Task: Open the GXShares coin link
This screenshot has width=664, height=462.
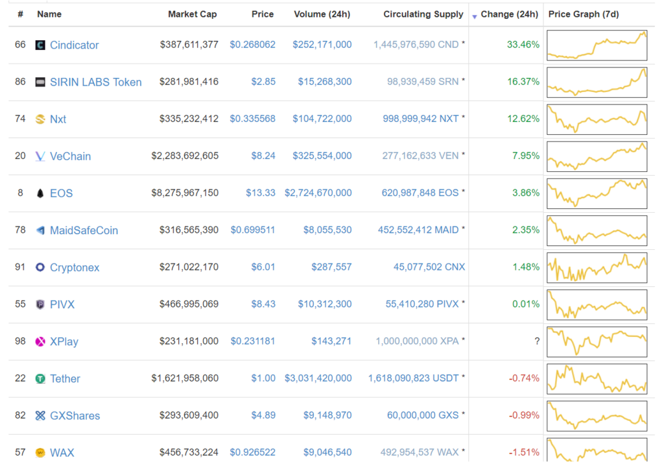Action: point(75,415)
